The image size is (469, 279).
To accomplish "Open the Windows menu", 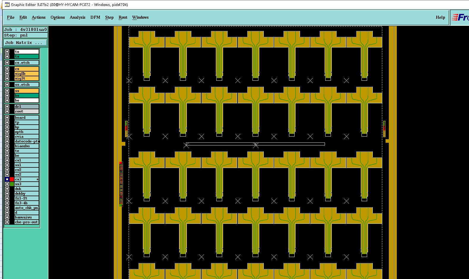I will (x=140, y=18).
